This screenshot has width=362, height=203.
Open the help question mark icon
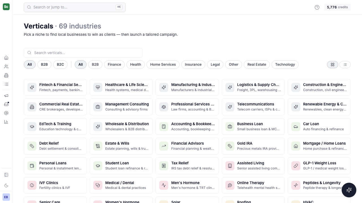coord(317,7)
